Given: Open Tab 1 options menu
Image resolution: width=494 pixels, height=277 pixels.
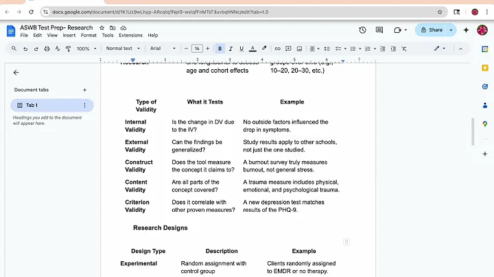Looking at the screenshot, I should point(84,105).
